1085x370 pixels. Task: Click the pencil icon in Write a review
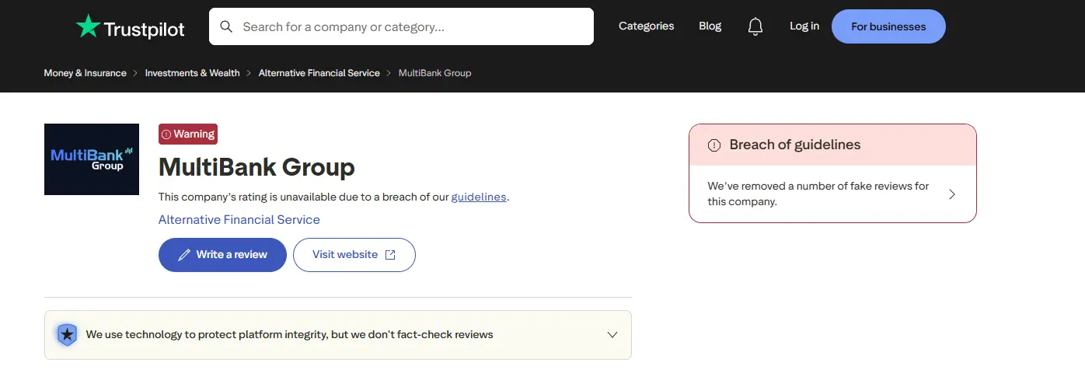(x=184, y=255)
